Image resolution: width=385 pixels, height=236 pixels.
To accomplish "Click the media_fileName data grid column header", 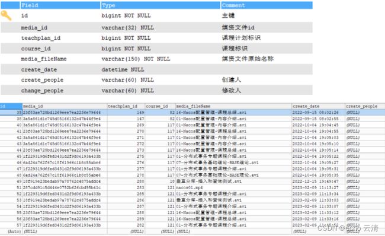I will (233, 106).
